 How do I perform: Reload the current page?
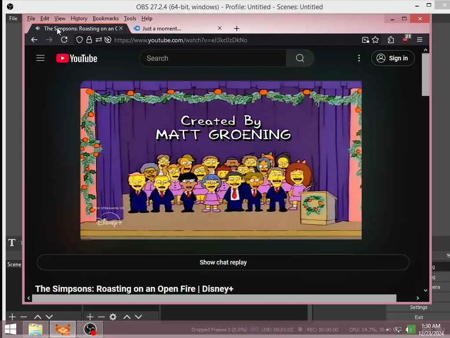[64, 40]
